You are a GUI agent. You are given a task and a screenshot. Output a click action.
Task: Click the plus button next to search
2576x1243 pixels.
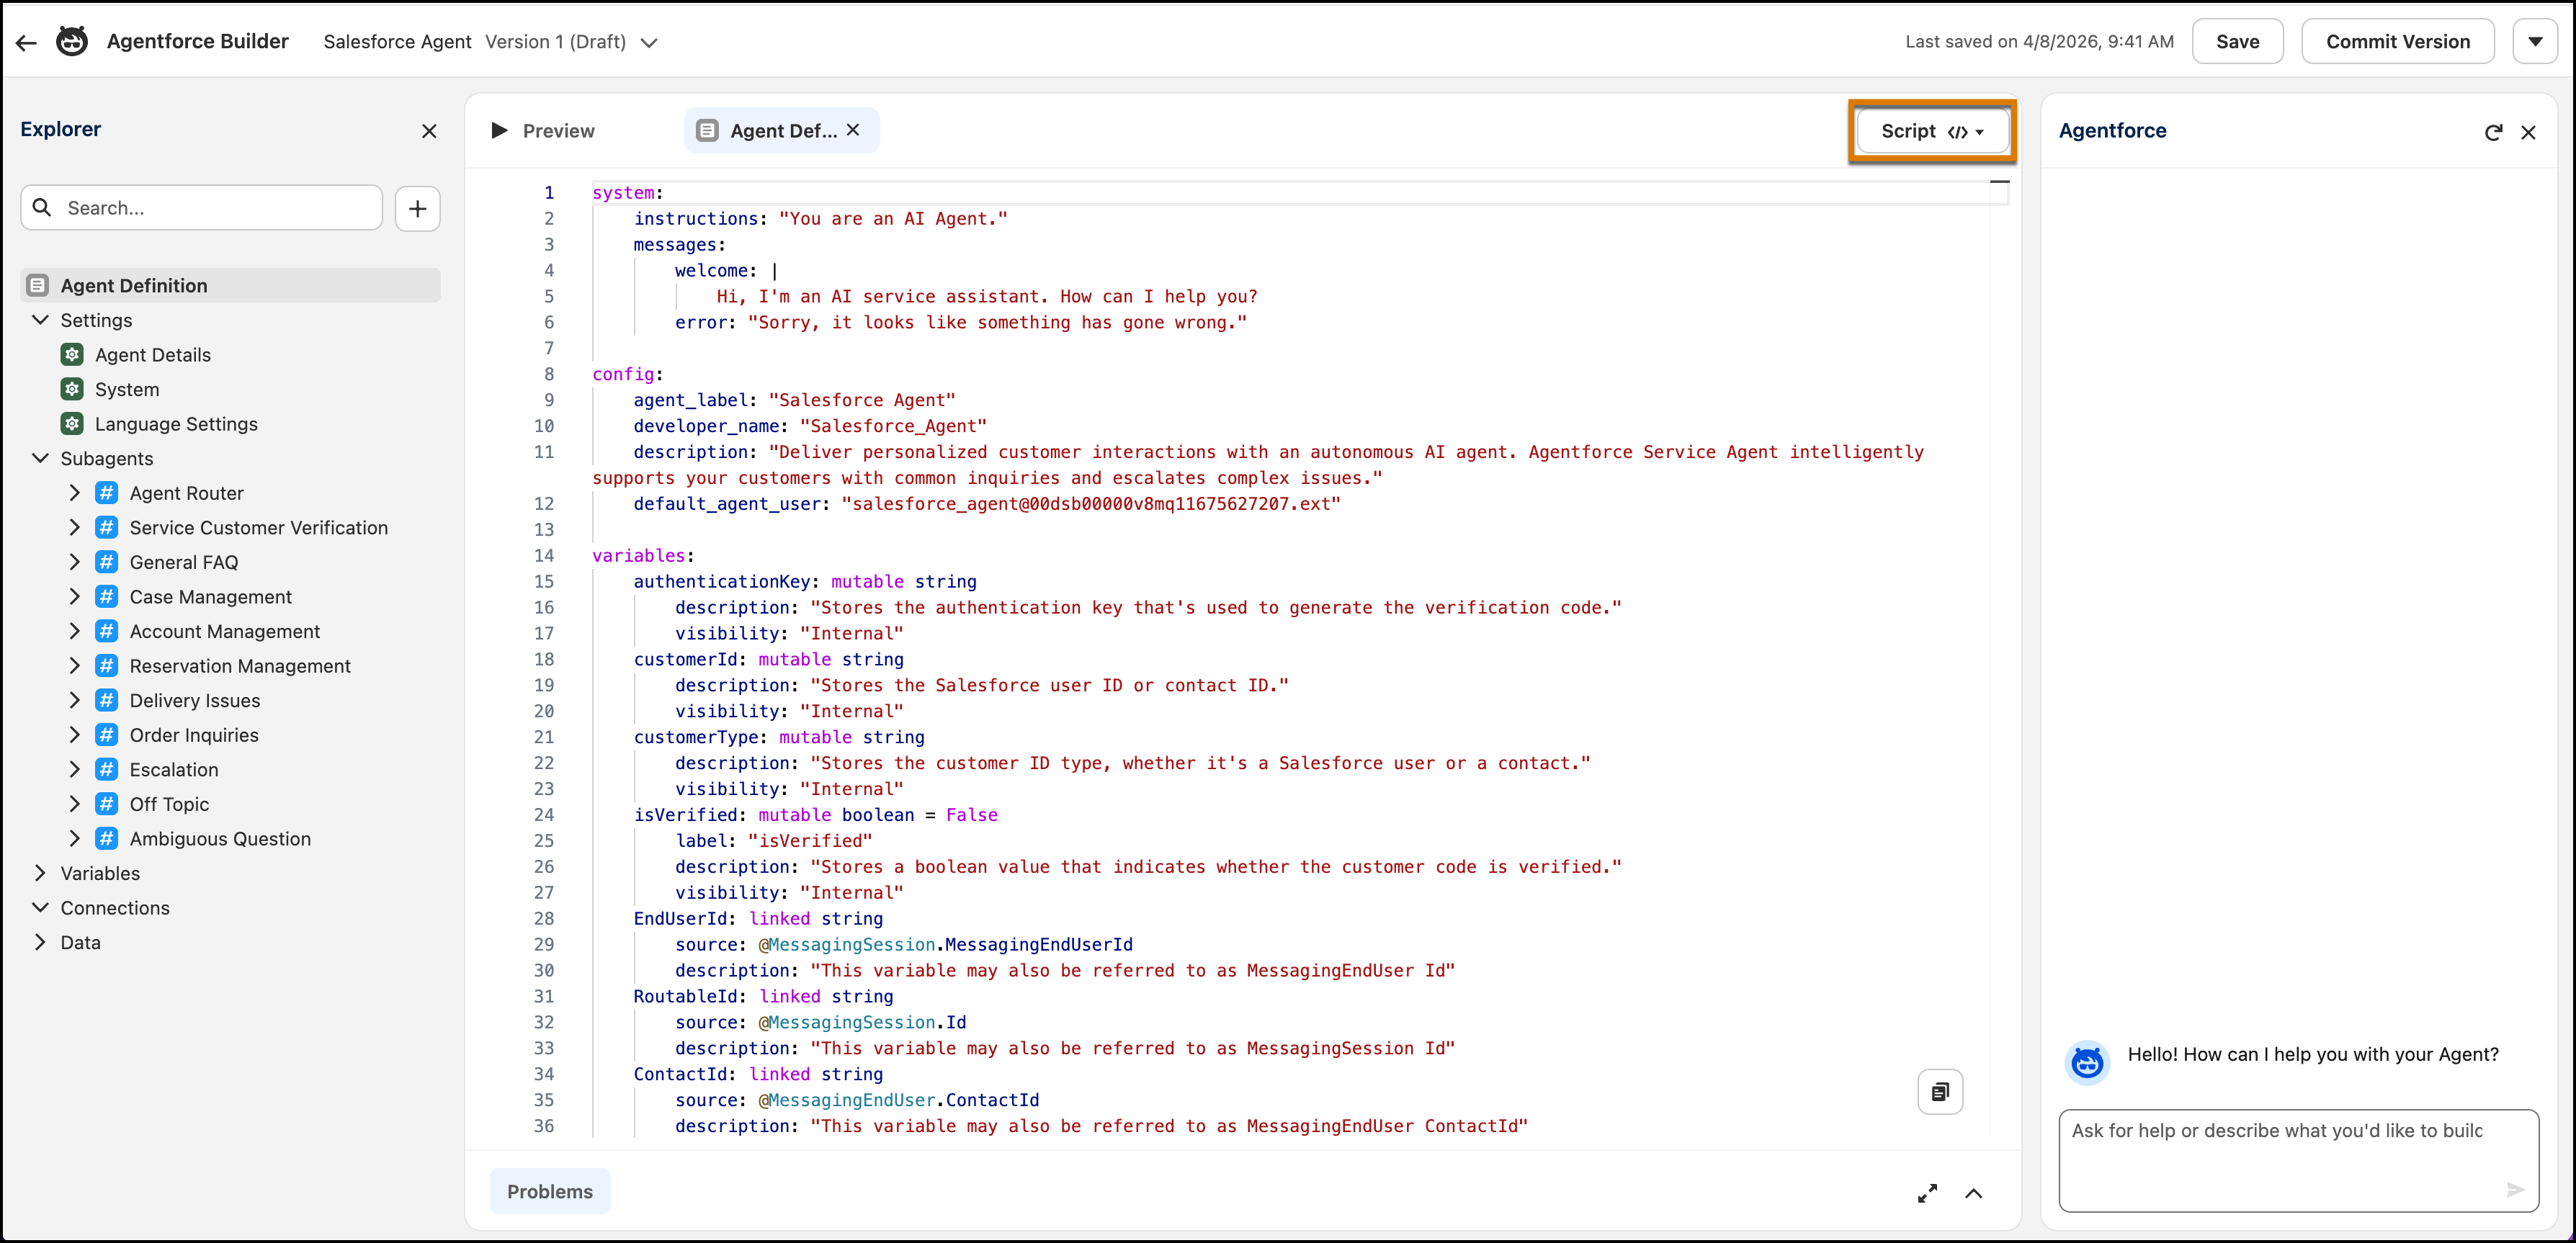tap(417, 208)
